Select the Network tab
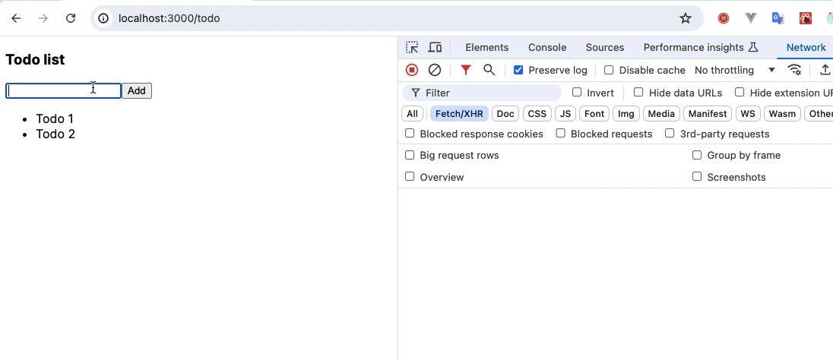The image size is (833, 360). coord(806,47)
